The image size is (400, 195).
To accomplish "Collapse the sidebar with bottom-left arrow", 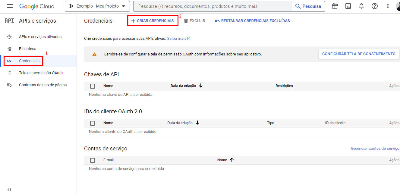I will click(x=9, y=190).
